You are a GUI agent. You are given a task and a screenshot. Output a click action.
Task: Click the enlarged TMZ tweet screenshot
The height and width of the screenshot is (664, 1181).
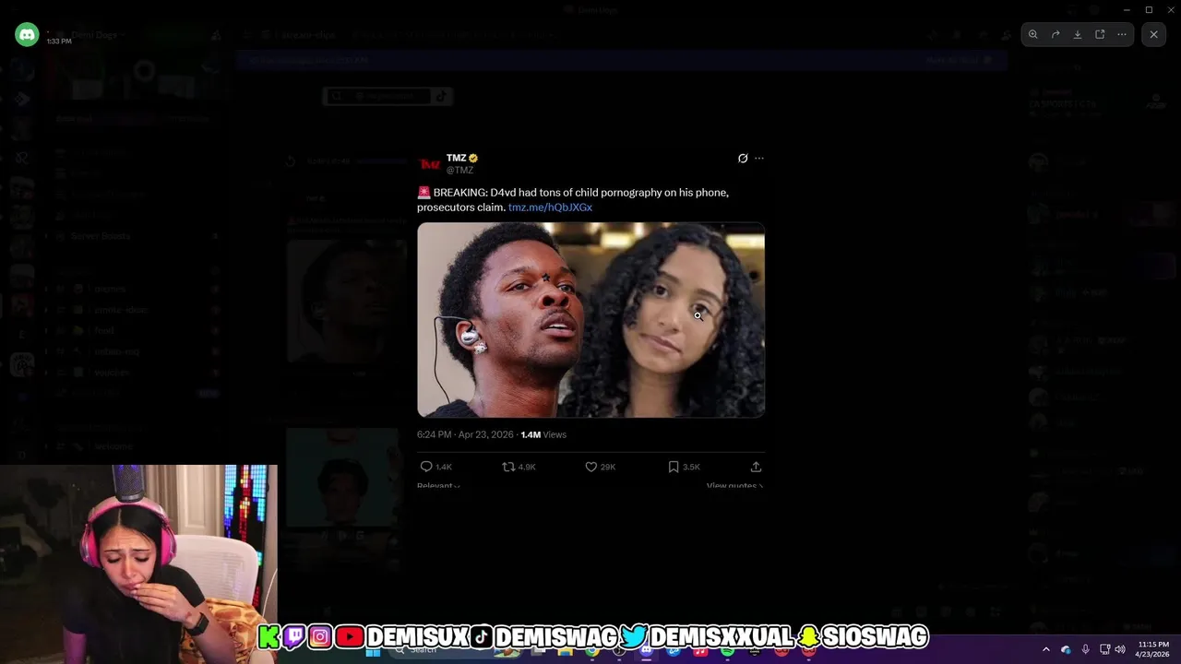click(590, 319)
